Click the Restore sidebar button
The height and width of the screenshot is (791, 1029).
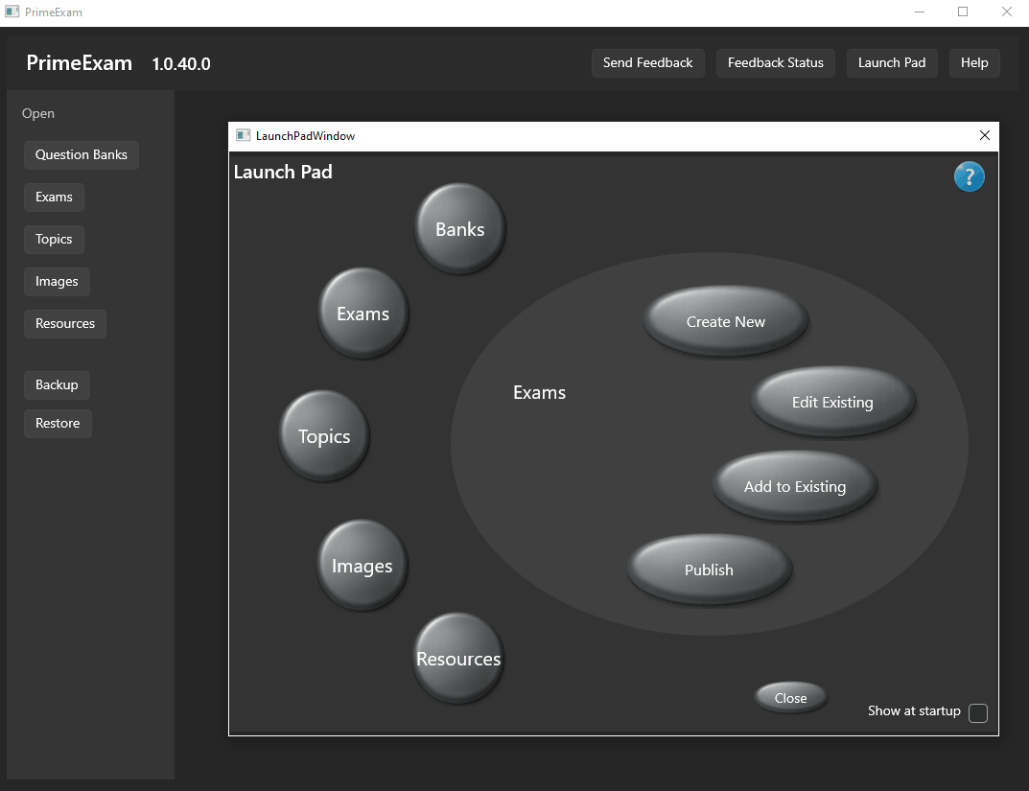pos(58,423)
